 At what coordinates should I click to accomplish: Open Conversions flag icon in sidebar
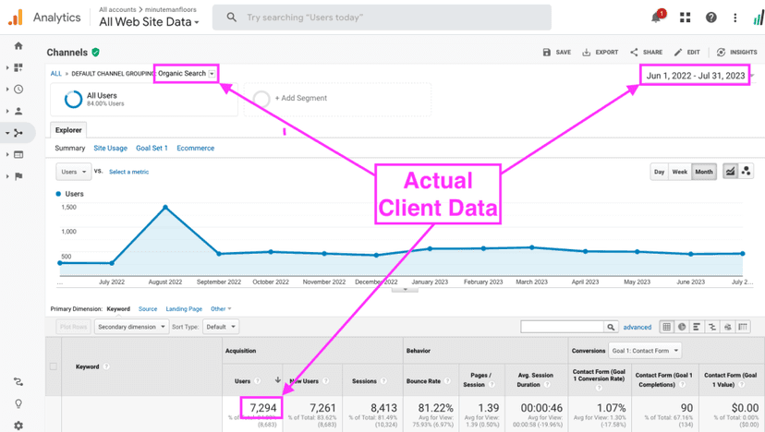pos(18,176)
